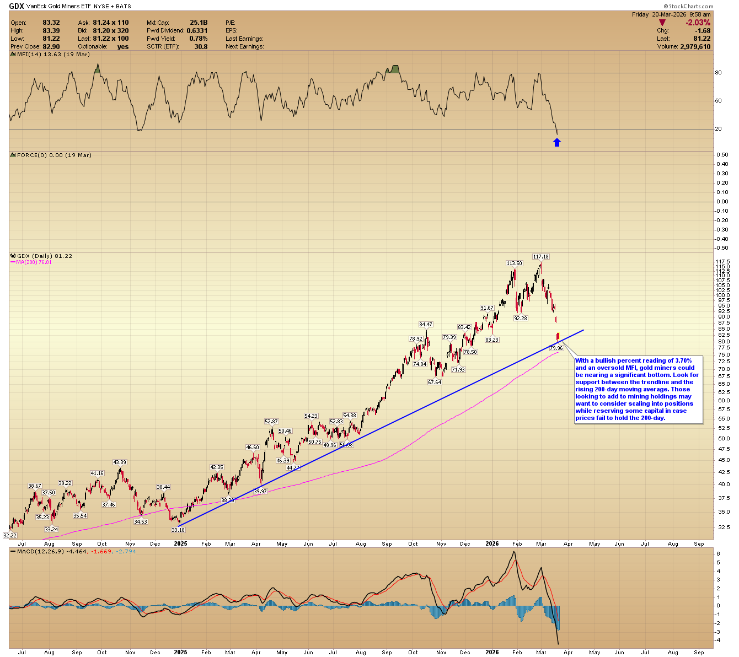The width and height of the screenshot is (739, 657).
Task: Click the Prev Close value '82.90'
Action: [x=51, y=47]
